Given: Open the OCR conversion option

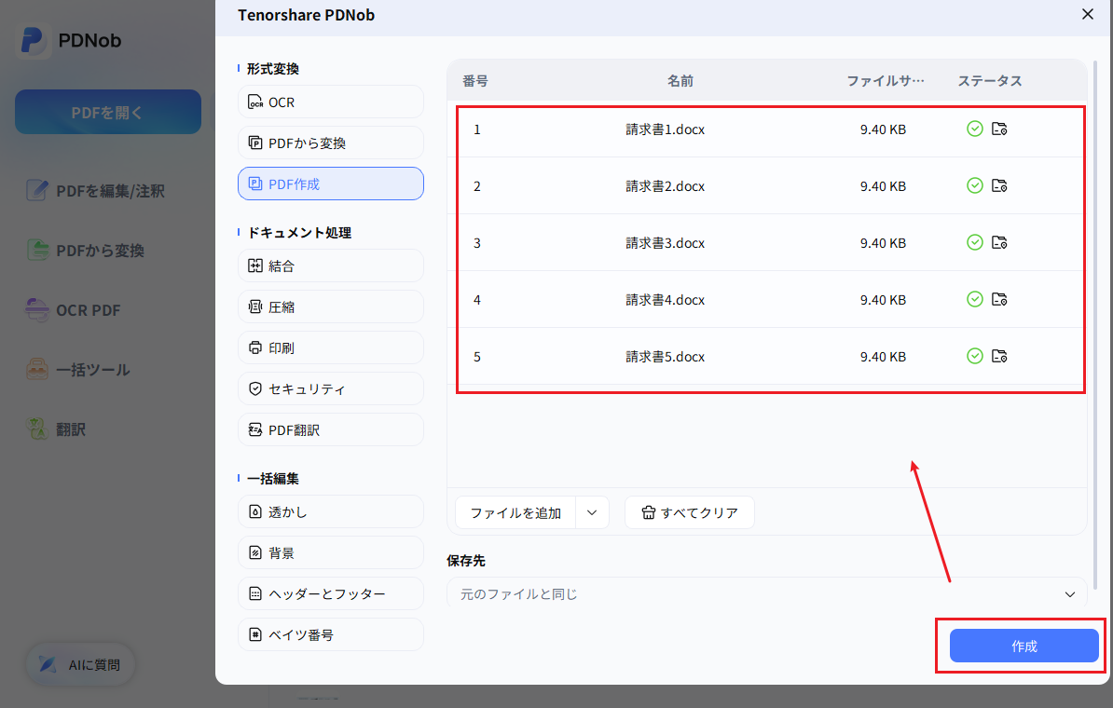Looking at the screenshot, I should coord(331,102).
